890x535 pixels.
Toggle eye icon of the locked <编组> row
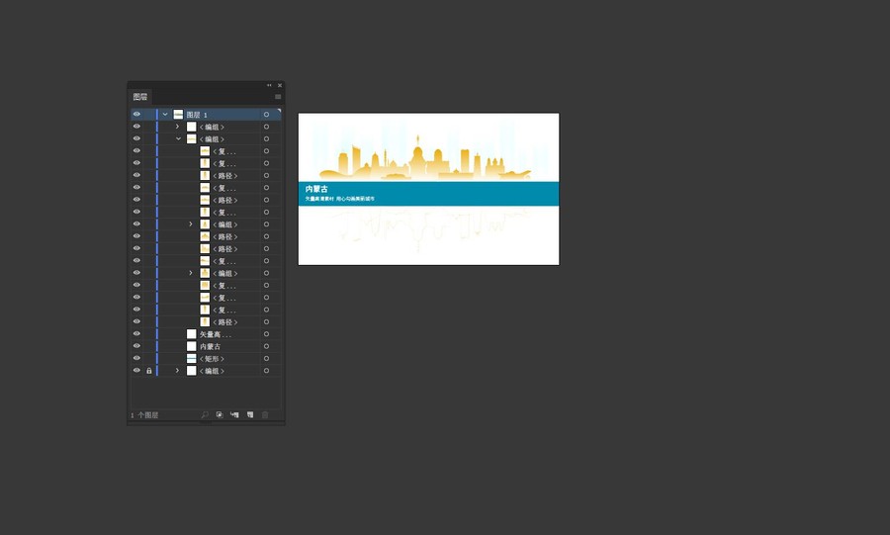pos(136,371)
